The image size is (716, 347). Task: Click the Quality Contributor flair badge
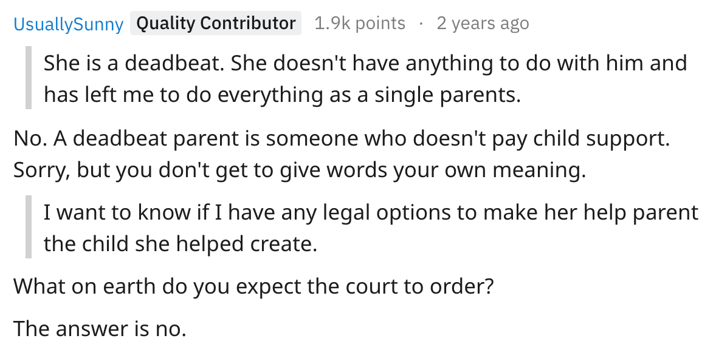216,23
